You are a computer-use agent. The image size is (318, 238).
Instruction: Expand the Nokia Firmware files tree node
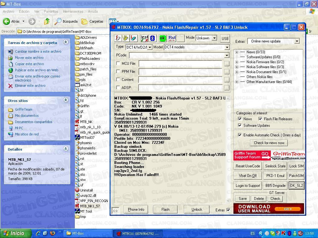[x=237, y=62]
